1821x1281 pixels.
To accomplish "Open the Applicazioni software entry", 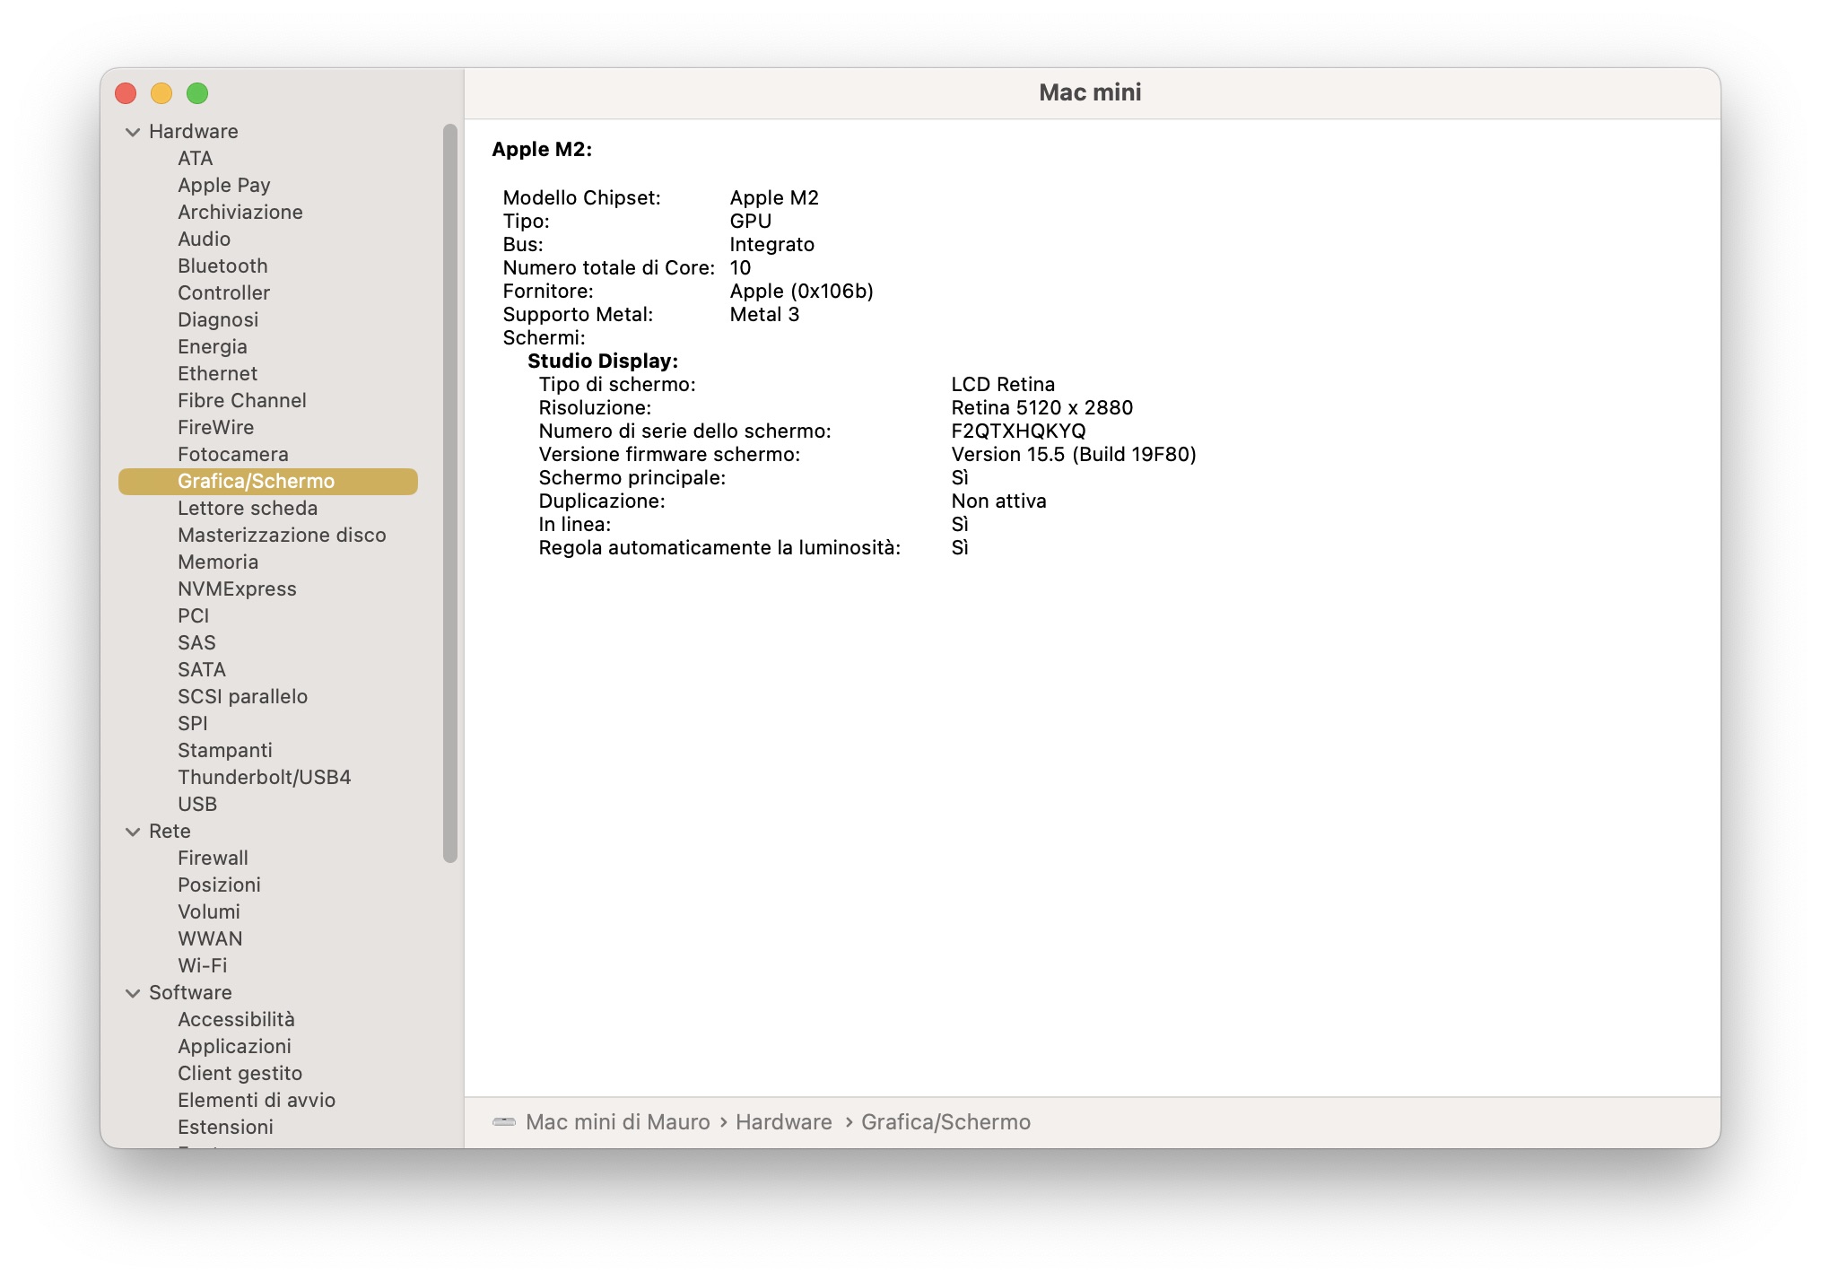I will (x=234, y=1047).
